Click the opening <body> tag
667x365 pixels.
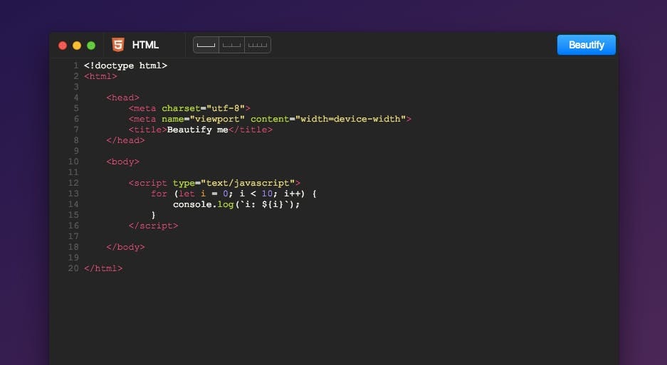[122, 162]
